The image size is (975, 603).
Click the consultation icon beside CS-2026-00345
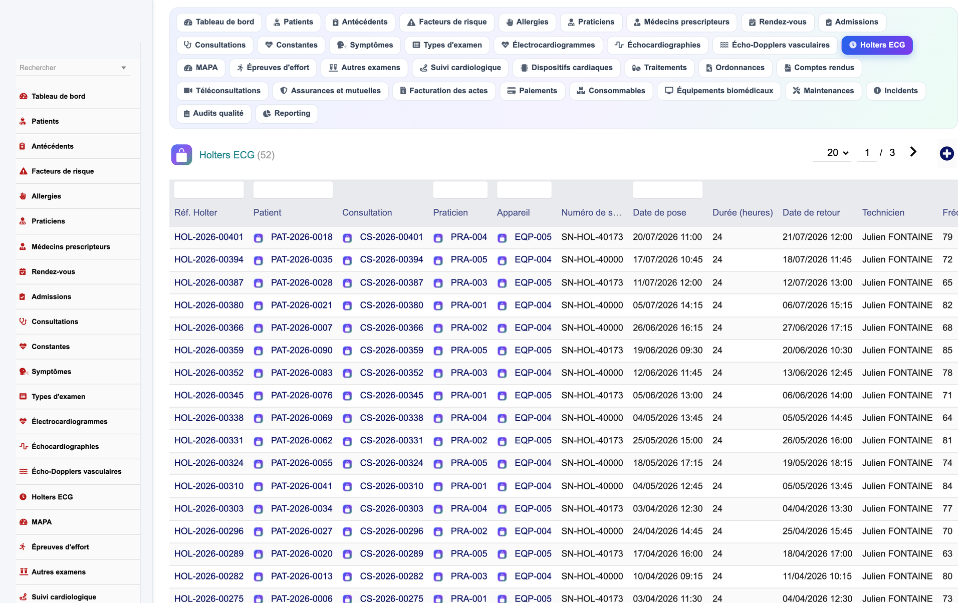coord(347,396)
